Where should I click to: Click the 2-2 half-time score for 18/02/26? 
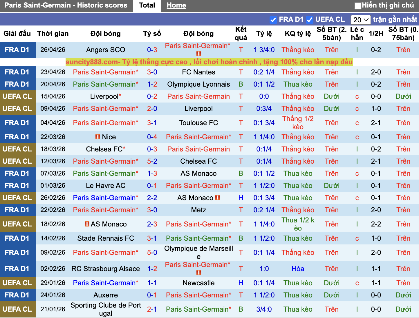376,224
